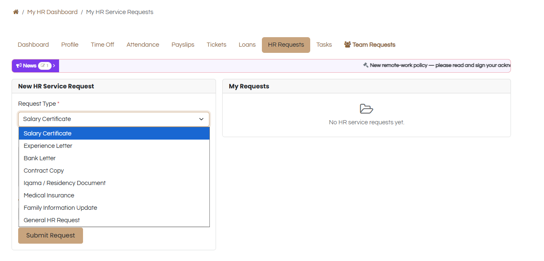This screenshot has width=544, height=261.
Task: Click the 'No HR service requests yet.' text
Action: (x=366, y=122)
